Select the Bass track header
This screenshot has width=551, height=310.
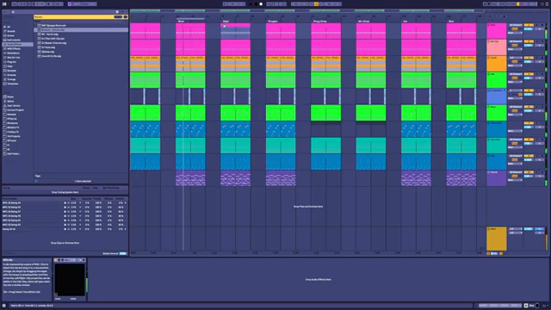click(497, 113)
